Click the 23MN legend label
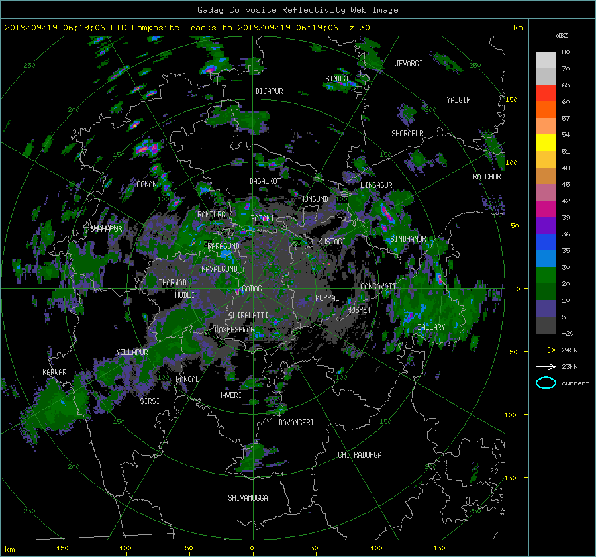596x557 pixels. (570, 366)
